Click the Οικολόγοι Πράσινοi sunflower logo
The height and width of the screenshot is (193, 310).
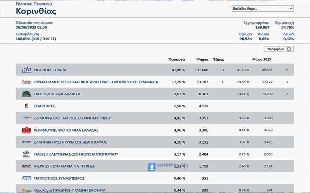click(26, 190)
